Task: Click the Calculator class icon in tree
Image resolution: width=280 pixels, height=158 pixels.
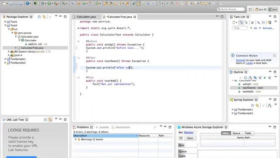Action: pos(22,40)
